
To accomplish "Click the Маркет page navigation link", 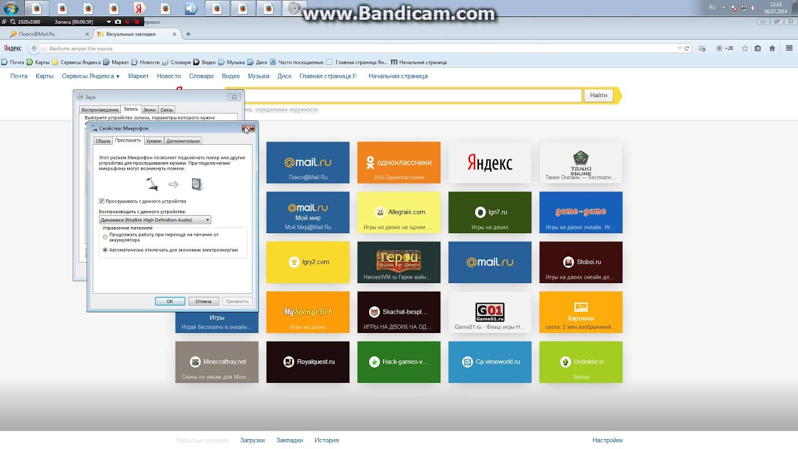I will point(138,76).
